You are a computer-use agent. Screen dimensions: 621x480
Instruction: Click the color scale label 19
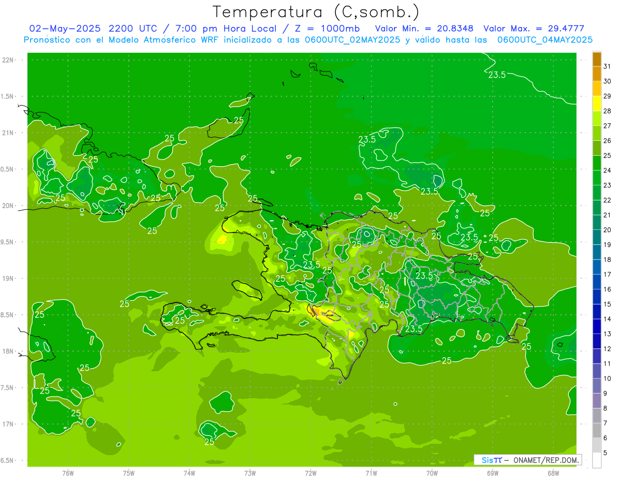pyautogui.click(x=607, y=245)
